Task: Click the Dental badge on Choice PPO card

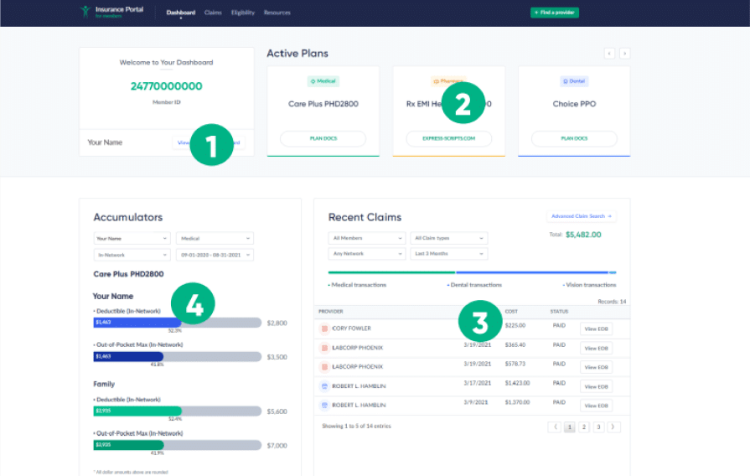Action: (x=574, y=81)
